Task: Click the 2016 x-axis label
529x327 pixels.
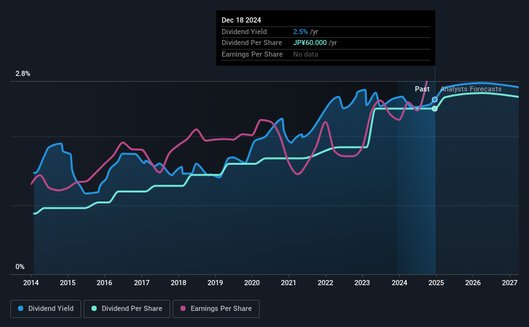Action: point(104,283)
